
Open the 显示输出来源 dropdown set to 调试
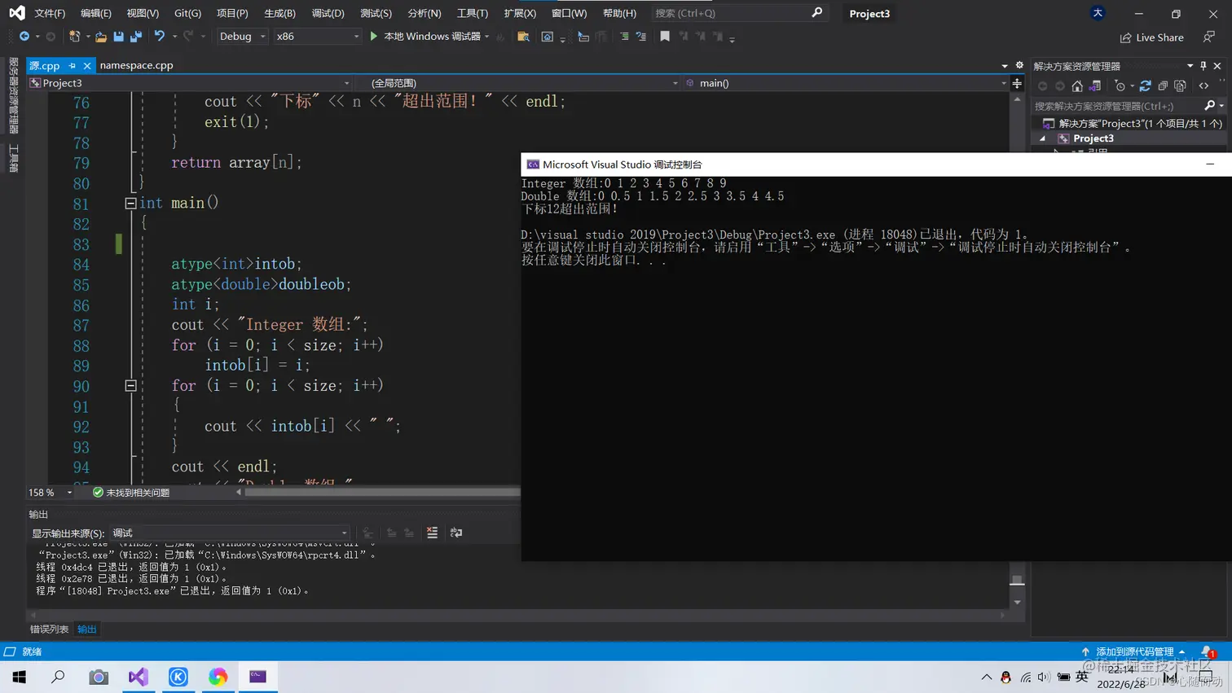coord(230,533)
